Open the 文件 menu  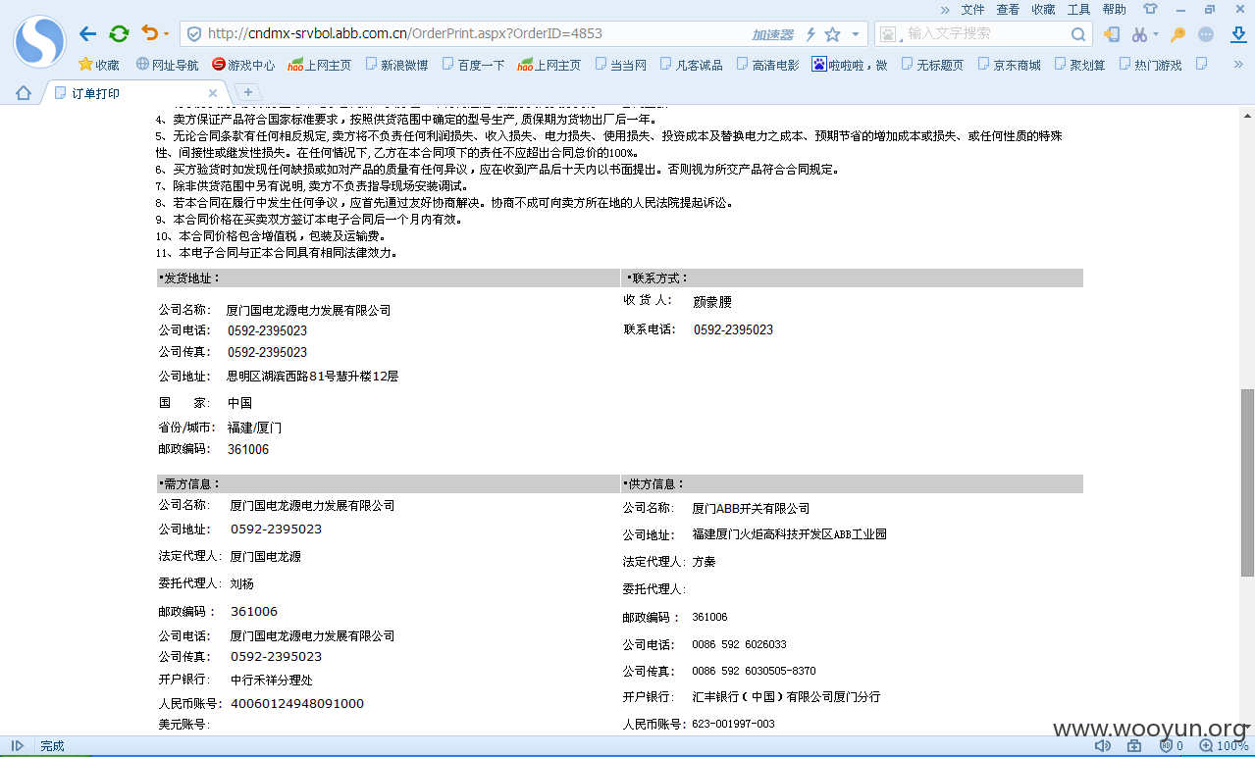pyautogui.click(x=972, y=10)
